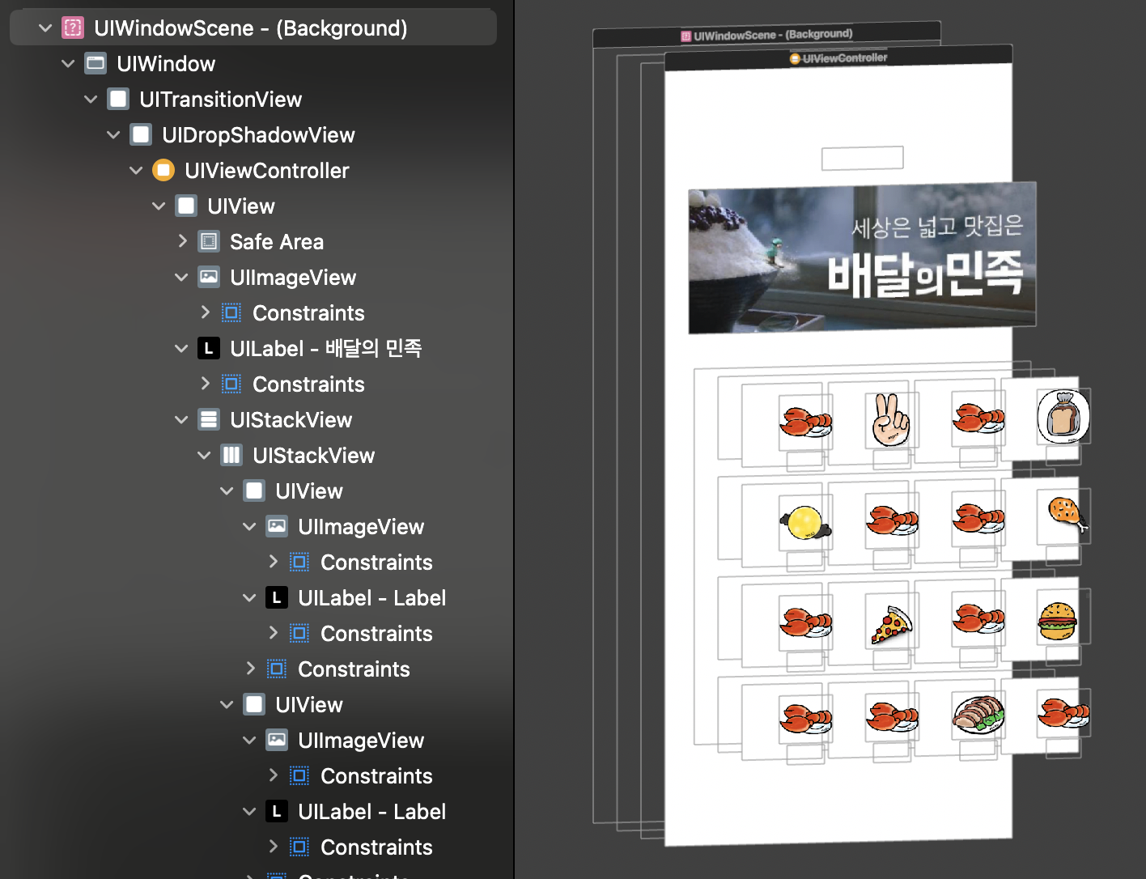Collapse the UITransitionView node

click(x=91, y=100)
